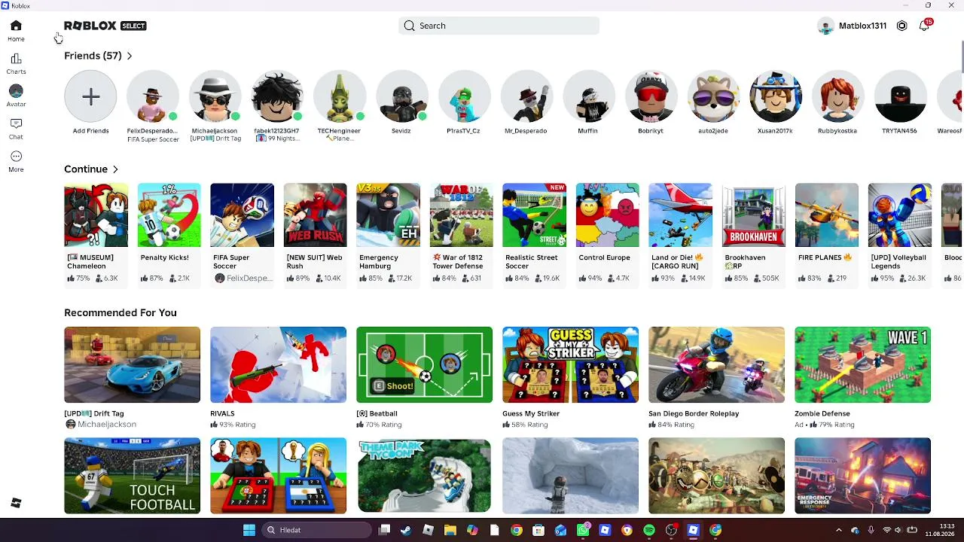The width and height of the screenshot is (964, 542).
Task: Open the recommended Drift Tag game card
Action: coord(132,365)
